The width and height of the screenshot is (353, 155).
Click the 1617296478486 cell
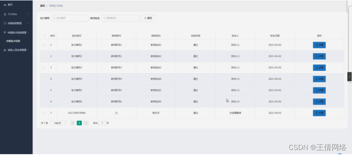(77, 113)
